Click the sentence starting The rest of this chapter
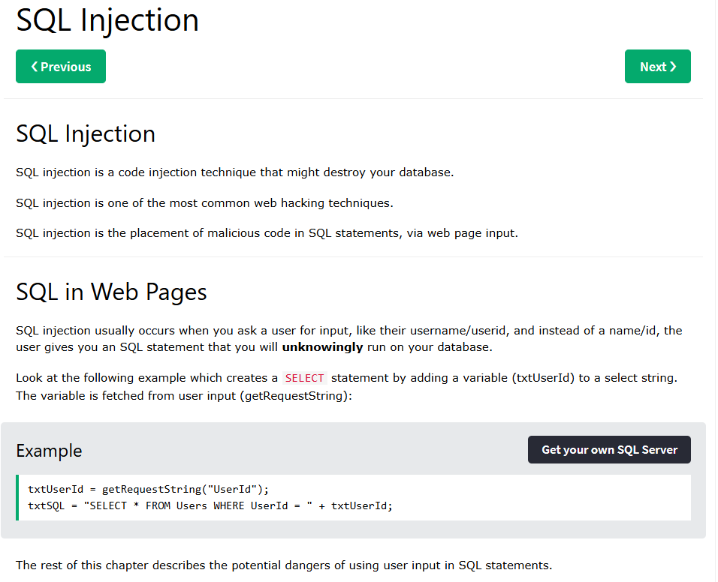718x582 pixels. point(284,565)
